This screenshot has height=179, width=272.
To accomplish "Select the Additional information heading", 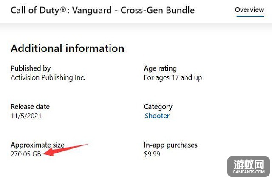I will click(68, 48).
